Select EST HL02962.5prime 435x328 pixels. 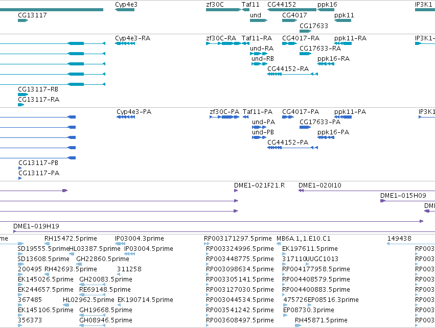tap(66, 305)
